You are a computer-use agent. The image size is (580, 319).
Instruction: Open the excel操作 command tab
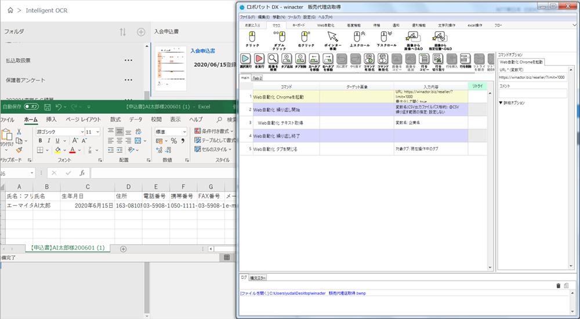pos(474,25)
